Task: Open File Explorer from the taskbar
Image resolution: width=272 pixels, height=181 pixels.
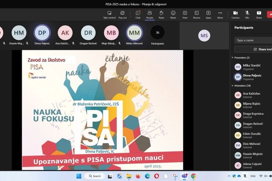Action: click(129, 176)
